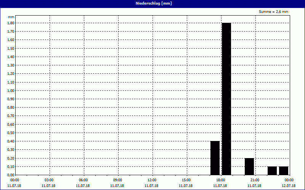Select the 06:00 x-axis time label

83,180
